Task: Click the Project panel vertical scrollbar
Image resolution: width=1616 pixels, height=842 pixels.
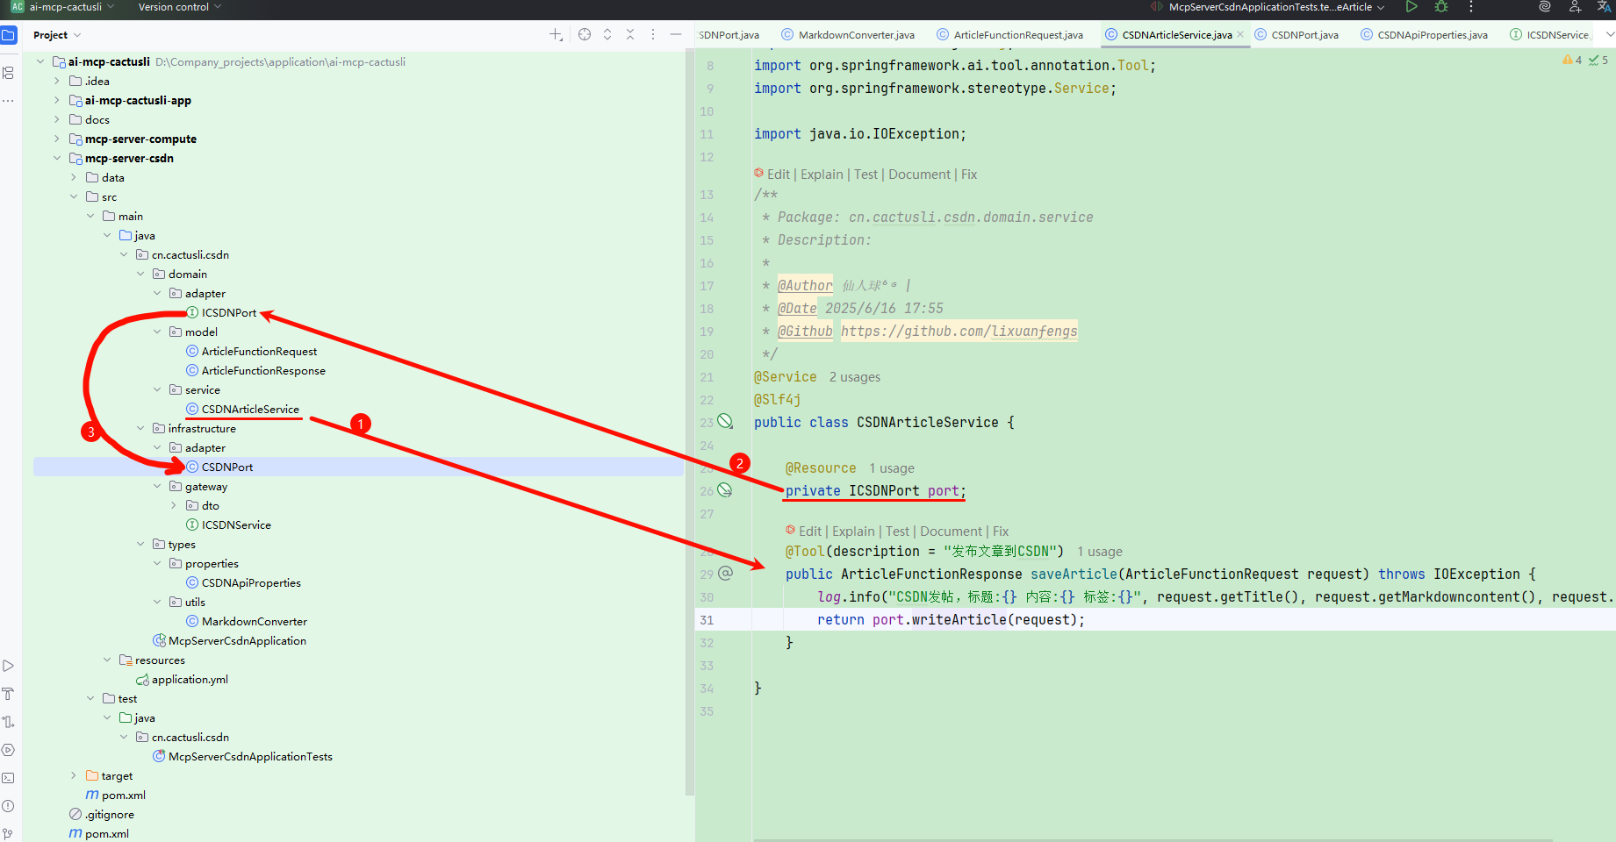Action: pos(689,421)
